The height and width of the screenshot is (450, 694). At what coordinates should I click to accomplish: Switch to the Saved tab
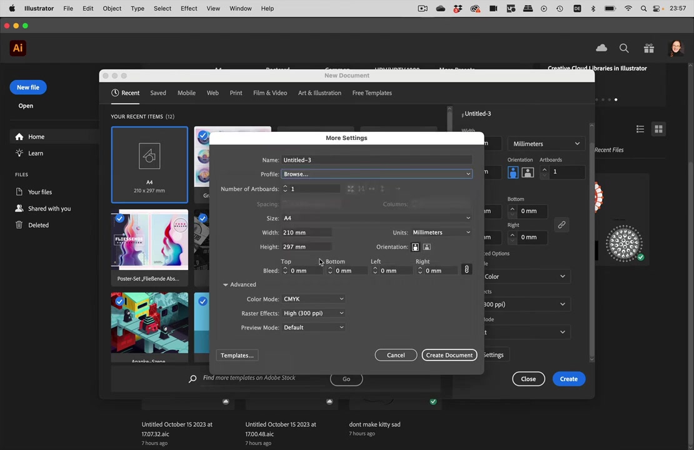[x=158, y=93]
